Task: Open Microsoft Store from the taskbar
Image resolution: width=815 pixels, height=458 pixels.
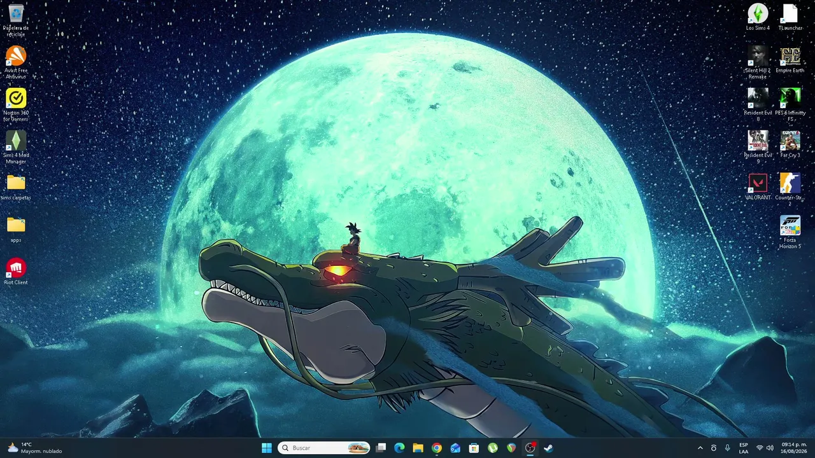Action: 474,448
